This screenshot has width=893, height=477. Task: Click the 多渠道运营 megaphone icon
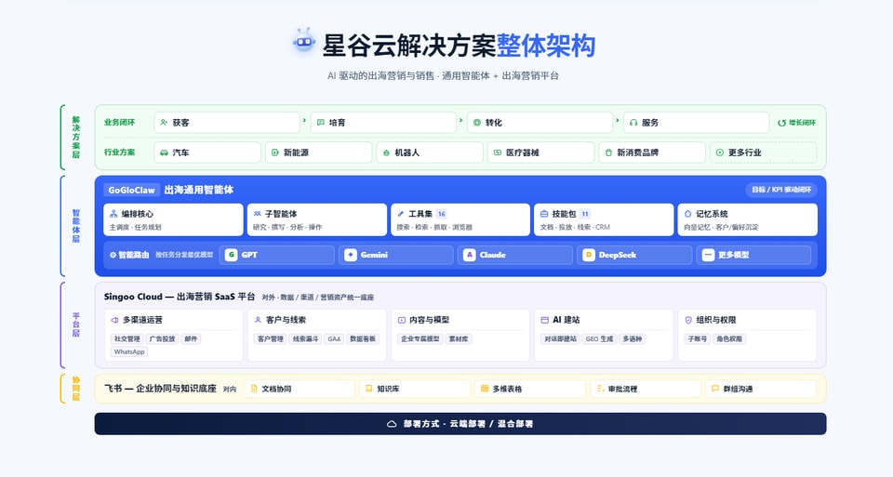point(114,320)
